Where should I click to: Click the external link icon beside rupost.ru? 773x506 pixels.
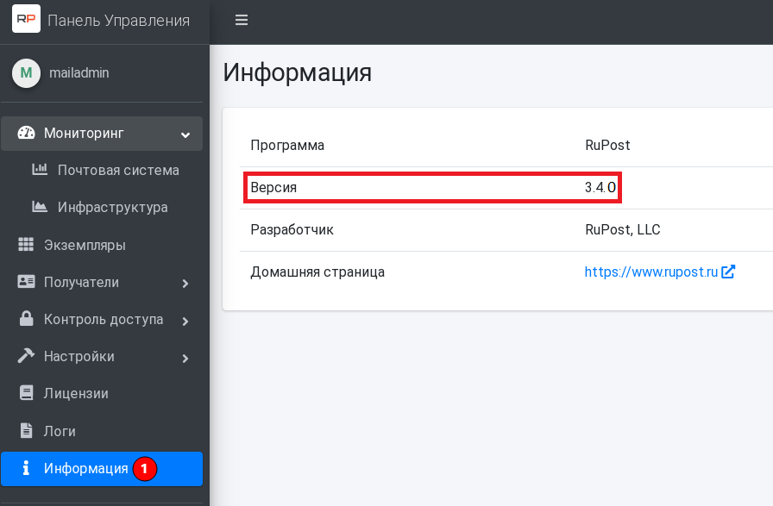pos(728,272)
